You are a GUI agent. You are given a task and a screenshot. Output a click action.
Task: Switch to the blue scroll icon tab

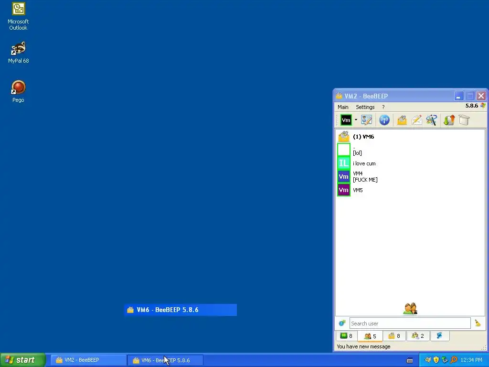[439, 336]
